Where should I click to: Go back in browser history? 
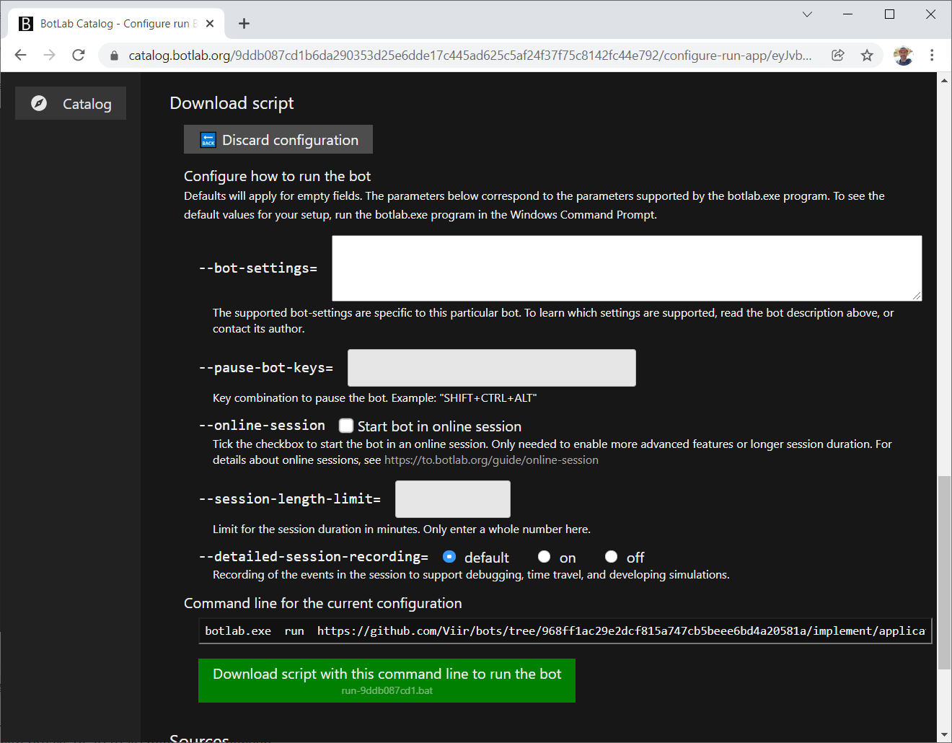click(20, 55)
